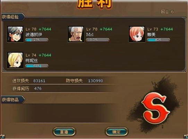Click the 波德凯伊 character portrait
The width and height of the screenshot is (188, 139).
15,34
